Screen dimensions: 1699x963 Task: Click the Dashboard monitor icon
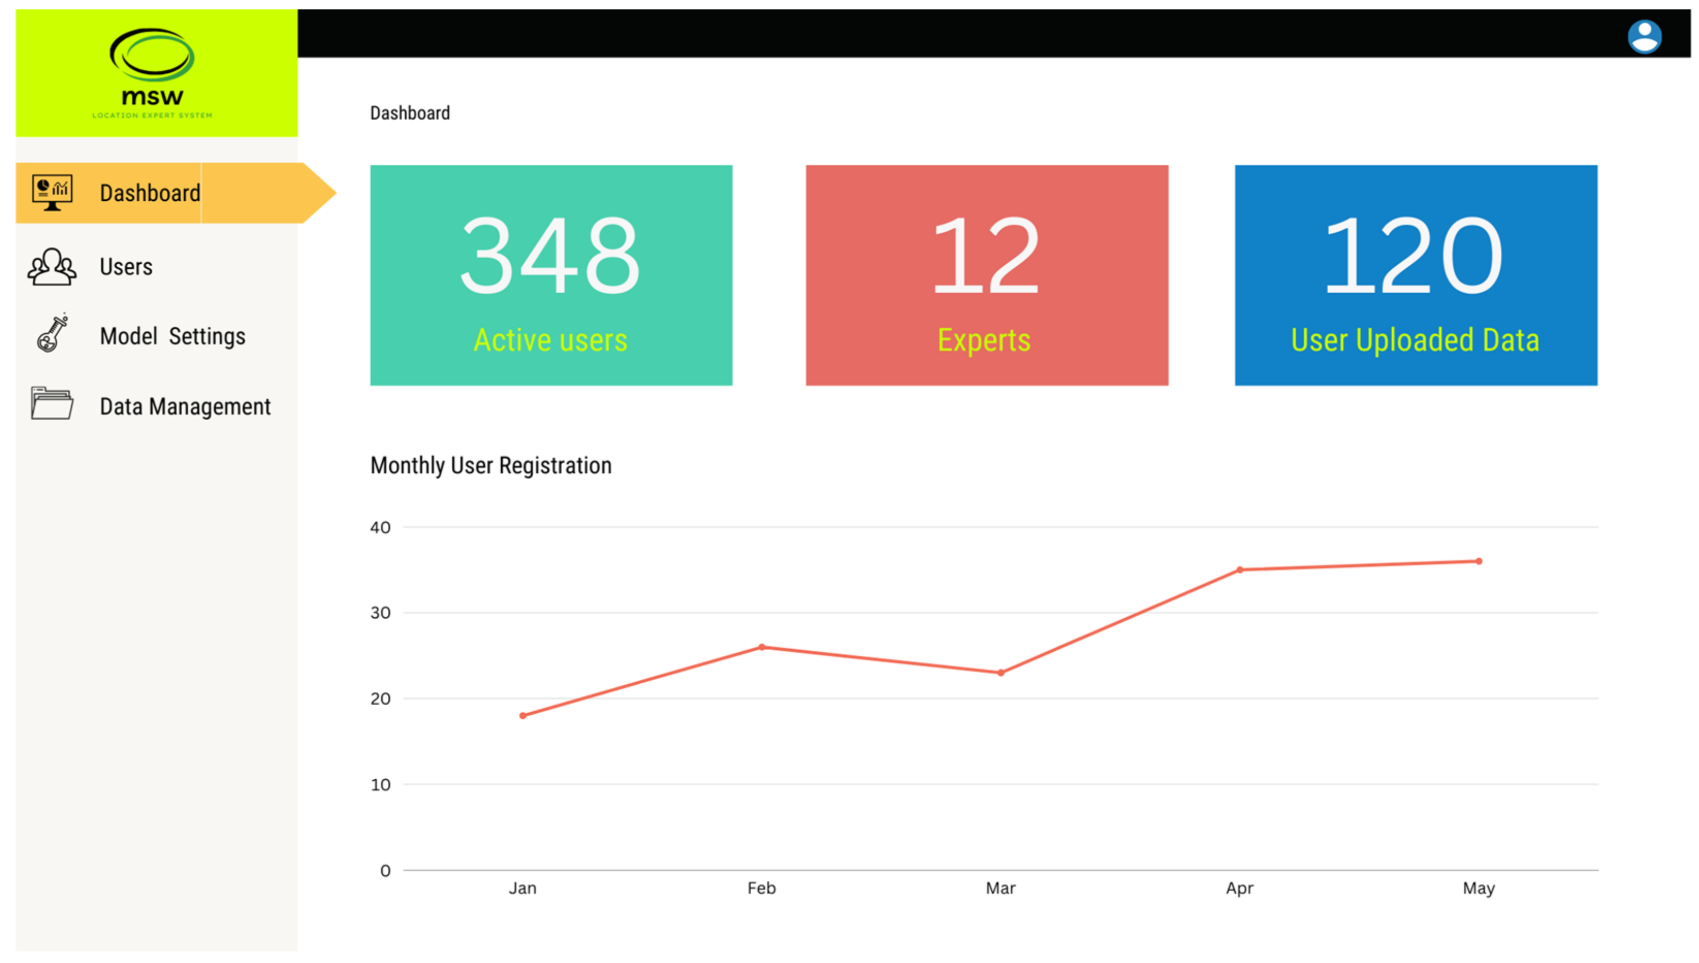click(x=52, y=192)
